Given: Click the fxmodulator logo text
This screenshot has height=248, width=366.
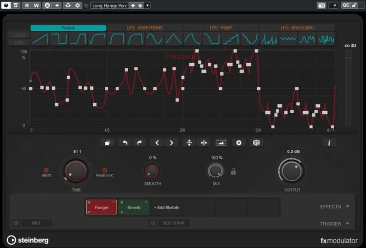Looking at the screenshot, I should 339,241.
